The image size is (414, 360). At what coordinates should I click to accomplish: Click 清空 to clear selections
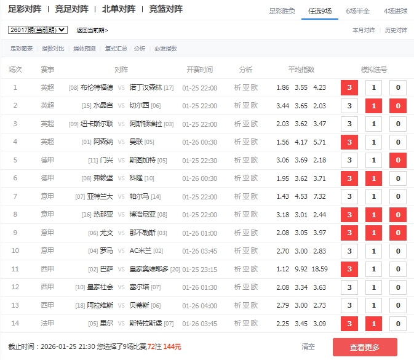point(308,347)
